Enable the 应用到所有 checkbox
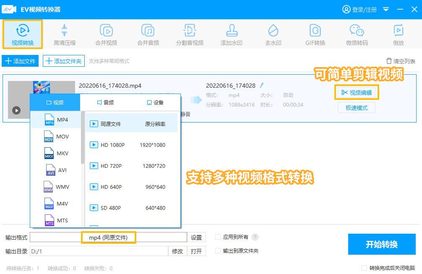This screenshot has height=274, width=422. pos(218,237)
